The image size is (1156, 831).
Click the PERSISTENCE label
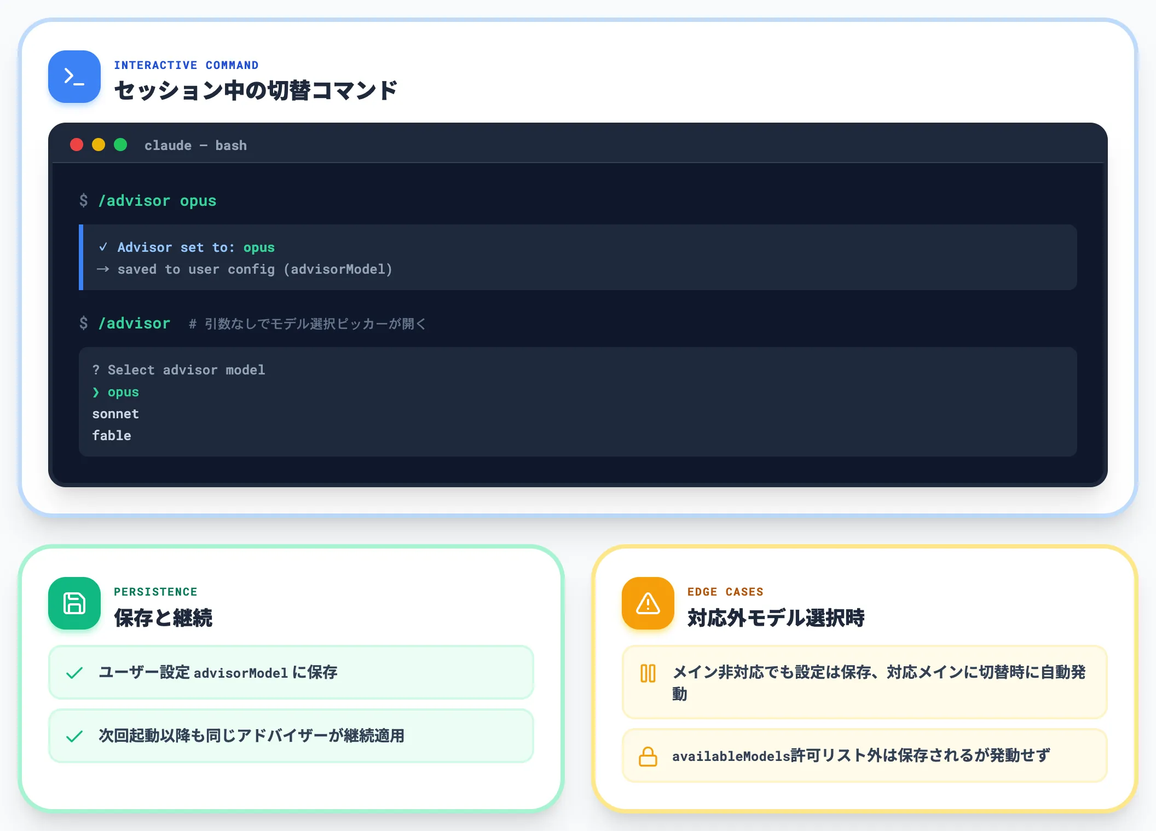click(x=155, y=592)
